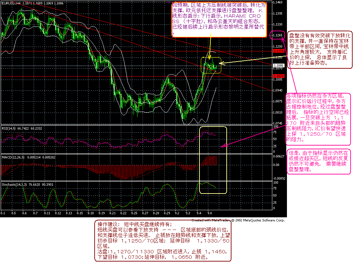Click the 9.4 date label
Image resolution: width=354 pixels, height=268 pixels.
199,213
